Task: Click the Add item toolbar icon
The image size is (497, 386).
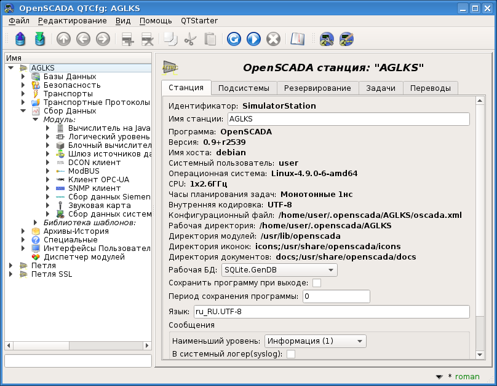Action: (x=128, y=39)
